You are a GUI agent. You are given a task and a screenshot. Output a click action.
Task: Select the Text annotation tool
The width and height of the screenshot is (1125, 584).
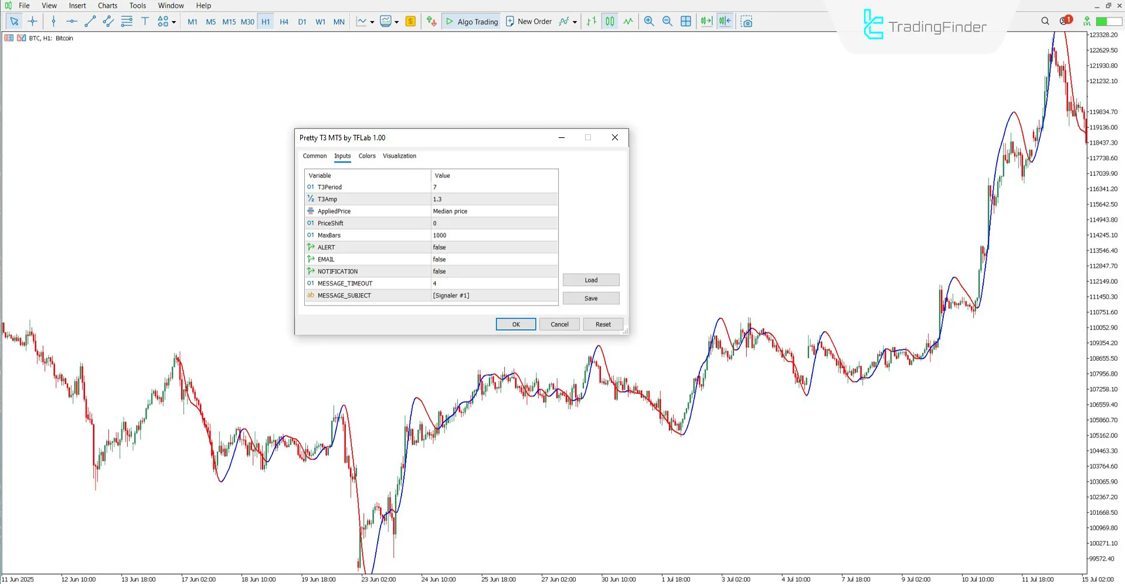(x=145, y=21)
